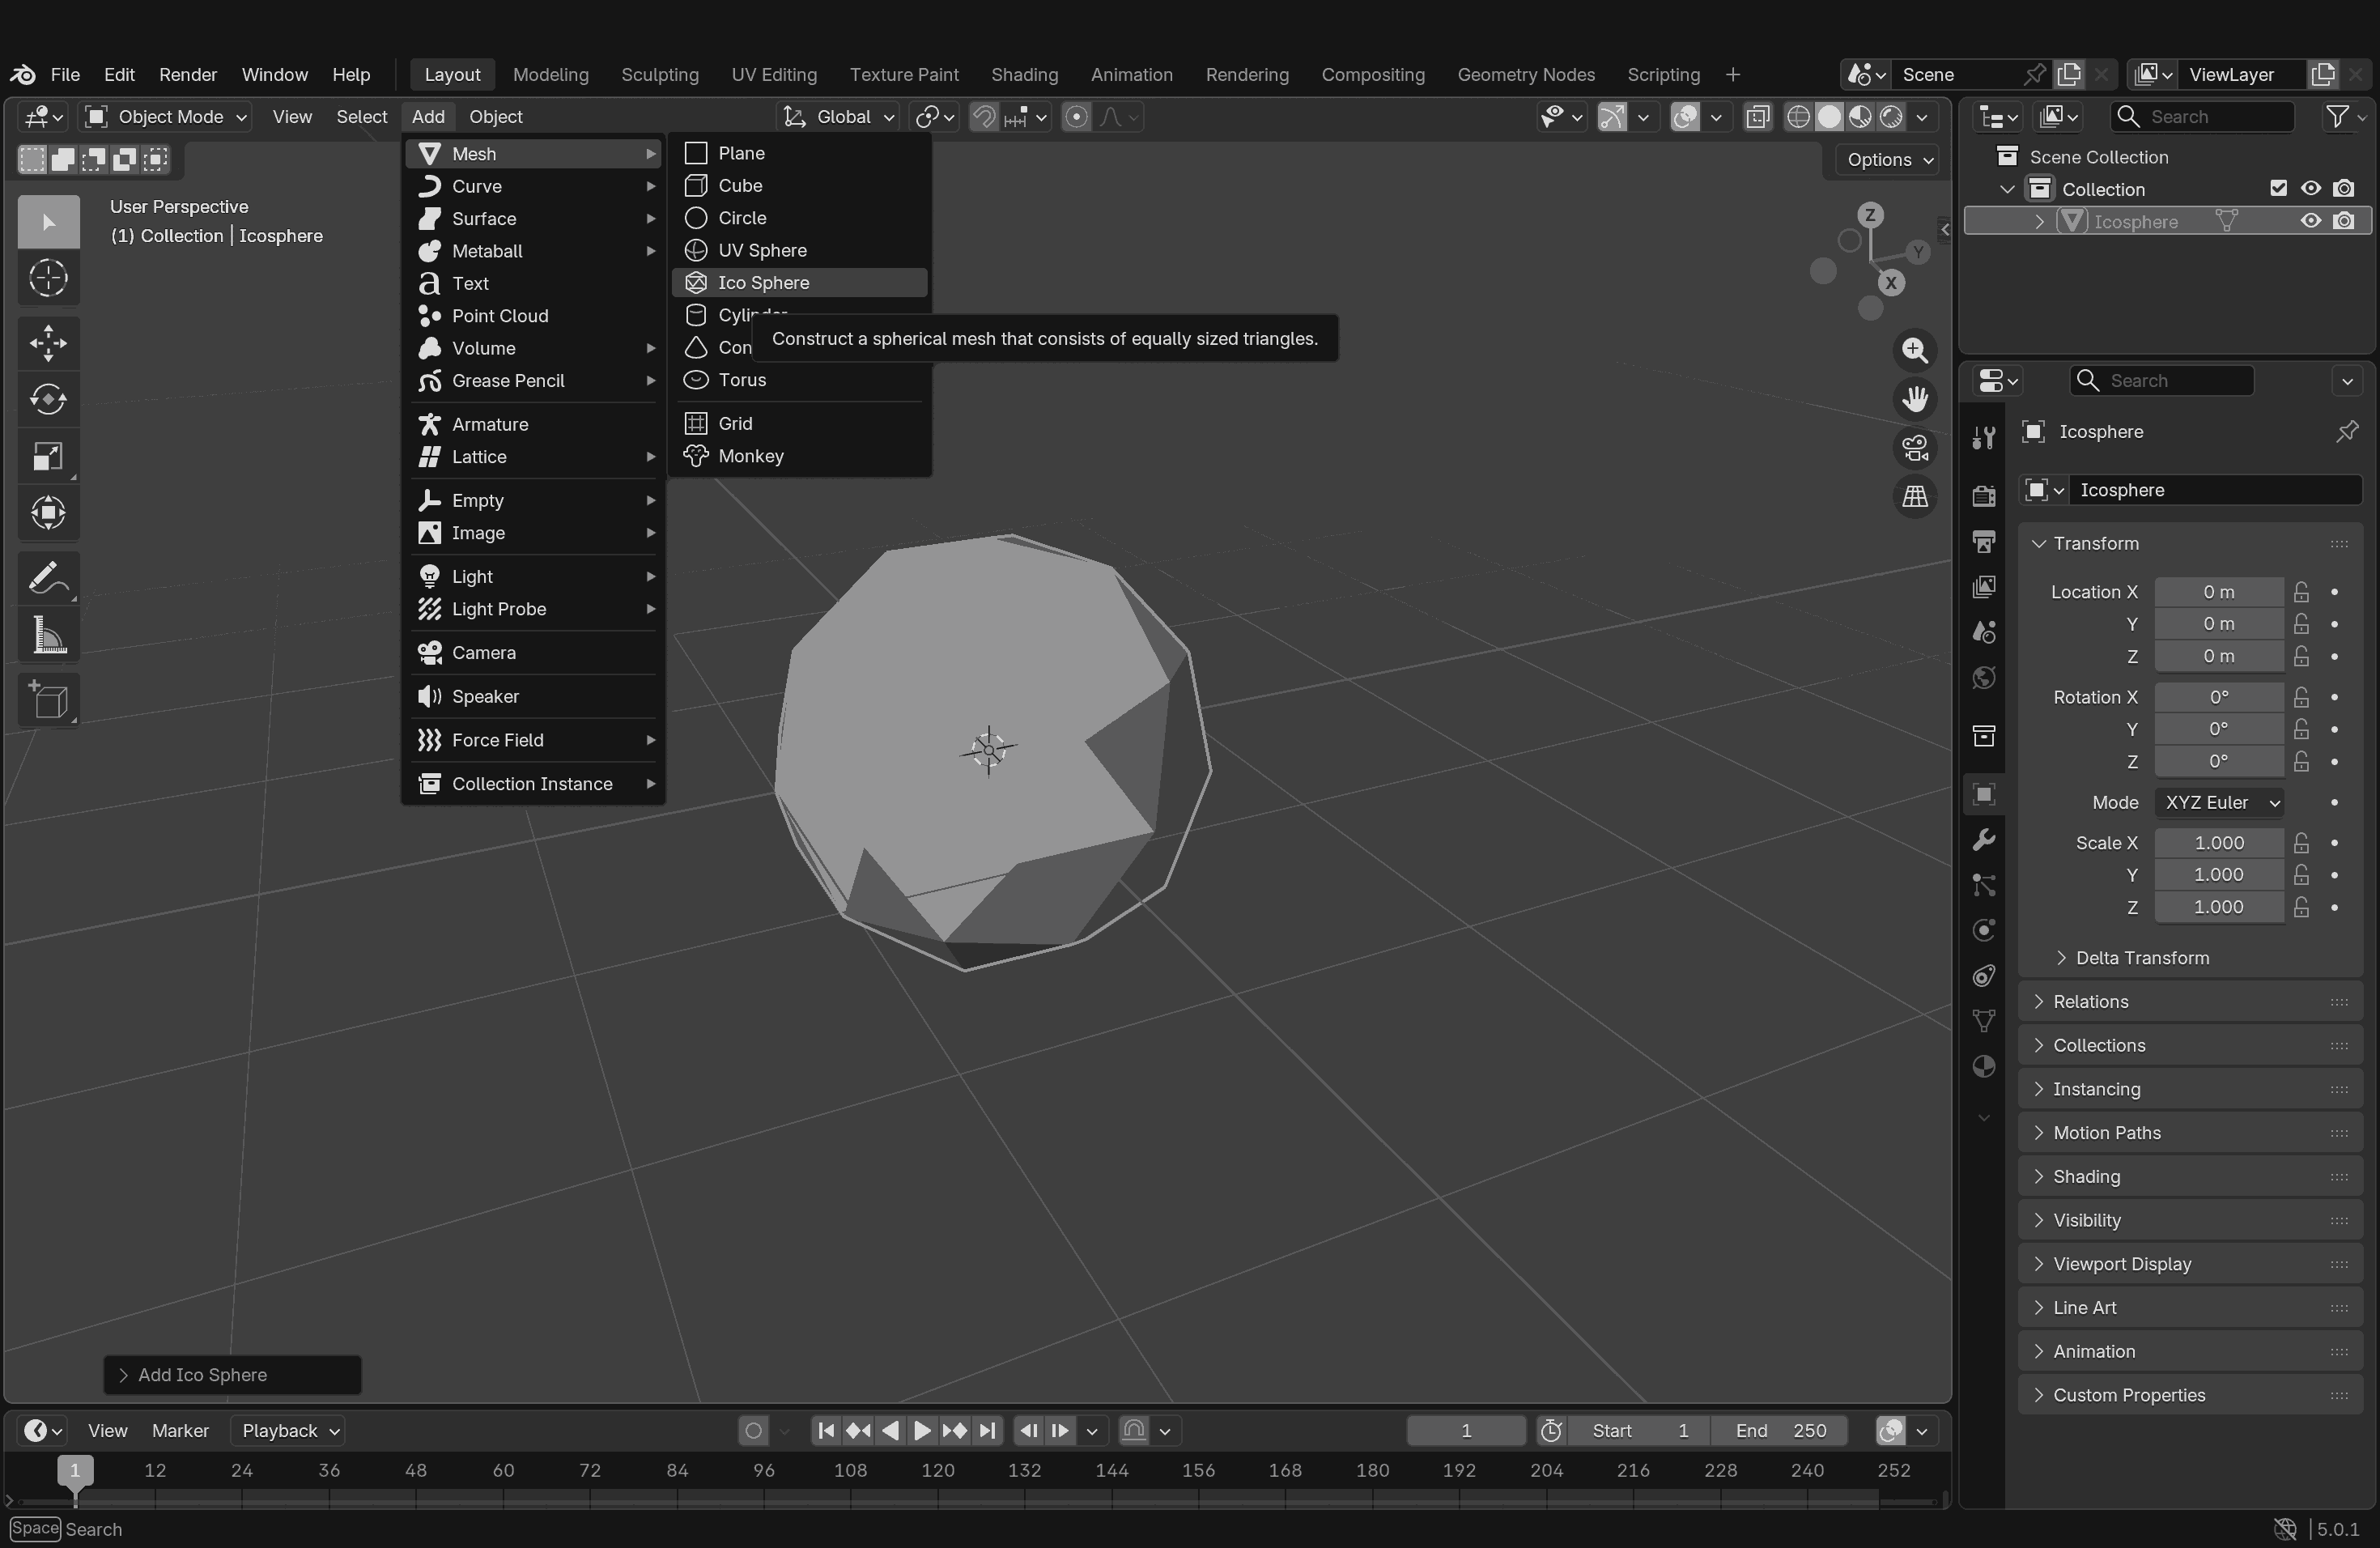Expand the Add Ico Sphere operator panel
Image resolution: width=2380 pixels, height=1548 pixels.
point(202,1375)
